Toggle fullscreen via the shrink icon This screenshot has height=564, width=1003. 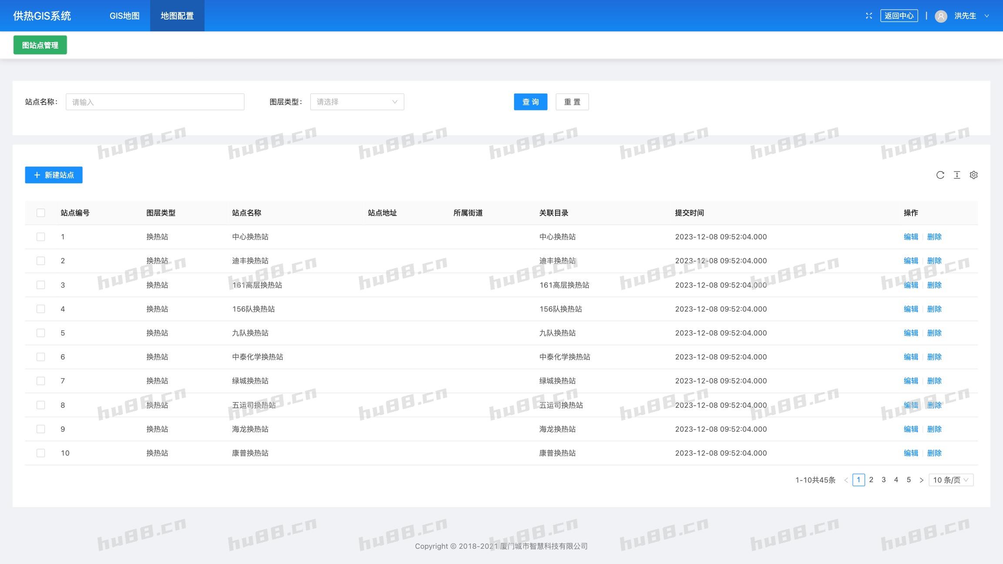[869, 16]
